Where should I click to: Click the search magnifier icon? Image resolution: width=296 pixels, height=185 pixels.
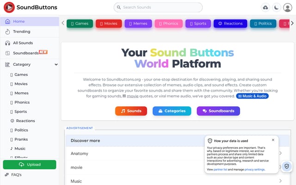(119, 7)
